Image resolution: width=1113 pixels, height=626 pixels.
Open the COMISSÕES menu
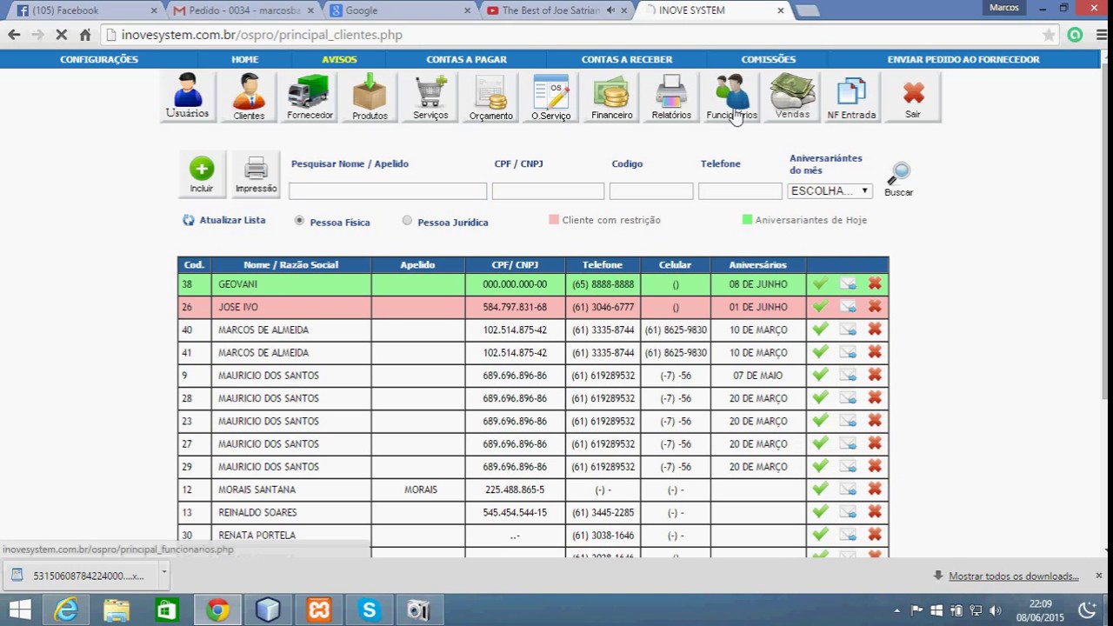coord(769,59)
